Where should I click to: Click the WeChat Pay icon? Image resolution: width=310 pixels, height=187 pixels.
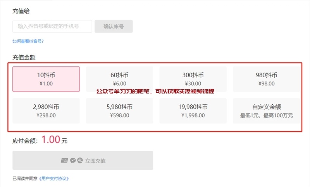[x=72, y=160]
